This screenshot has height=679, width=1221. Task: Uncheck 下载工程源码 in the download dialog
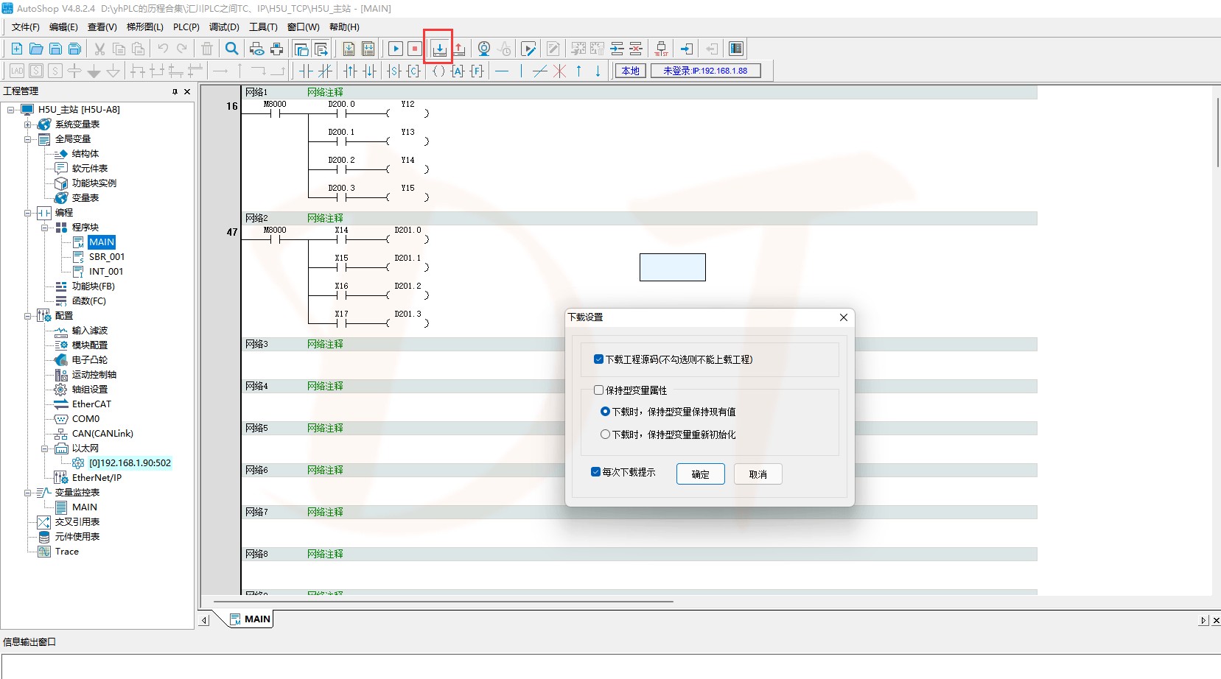[599, 359]
